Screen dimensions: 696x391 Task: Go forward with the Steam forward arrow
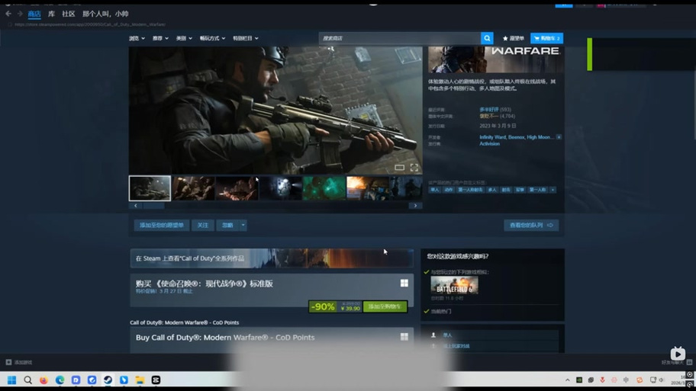(20, 14)
